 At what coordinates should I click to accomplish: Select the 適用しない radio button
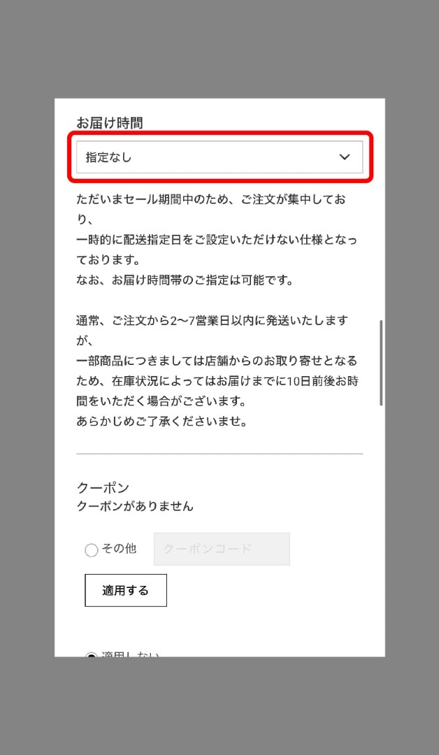point(92,655)
